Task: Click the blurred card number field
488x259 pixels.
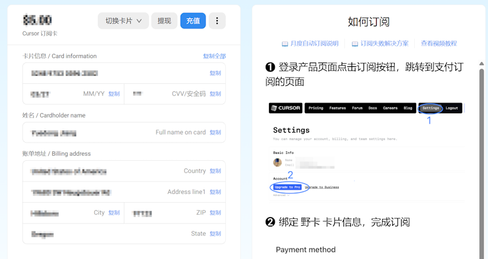Action: 124,73
